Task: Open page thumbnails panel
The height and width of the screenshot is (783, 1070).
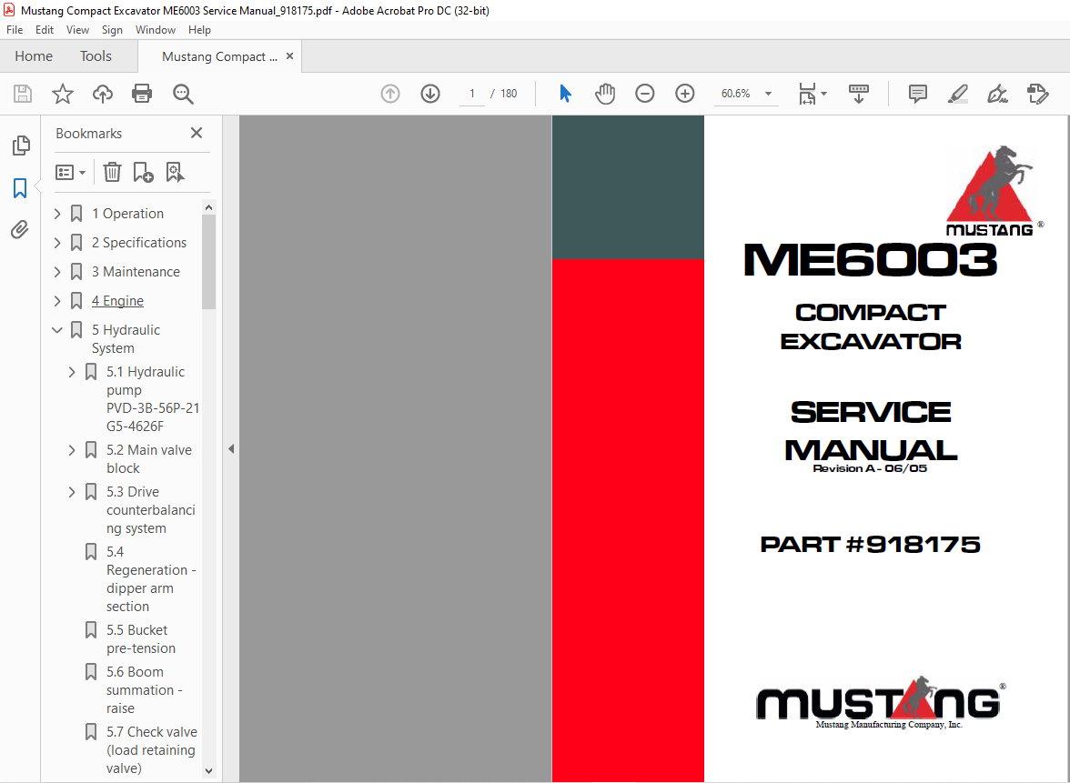Action: point(20,146)
